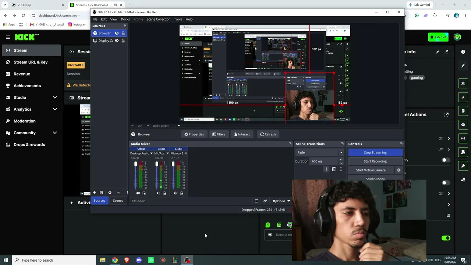The height and width of the screenshot is (265, 471).
Task: Adjust the Mic/Aux volume fader
Action: 156,164
